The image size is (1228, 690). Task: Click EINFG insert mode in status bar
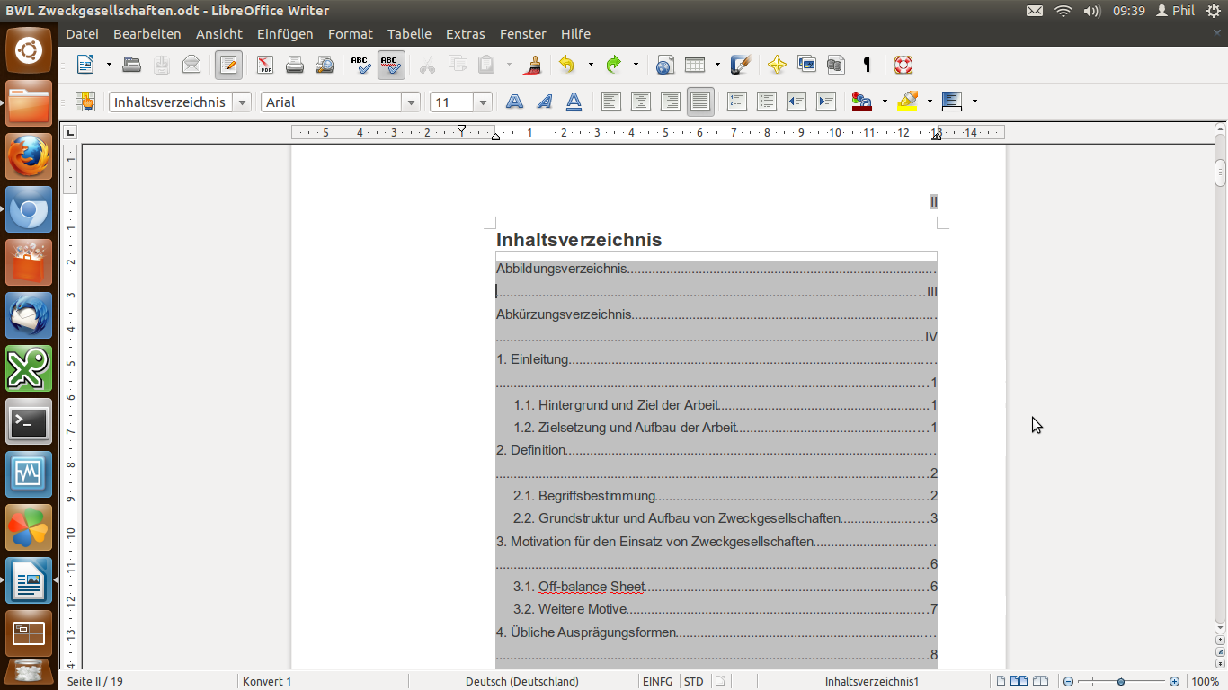pos(658,681)
